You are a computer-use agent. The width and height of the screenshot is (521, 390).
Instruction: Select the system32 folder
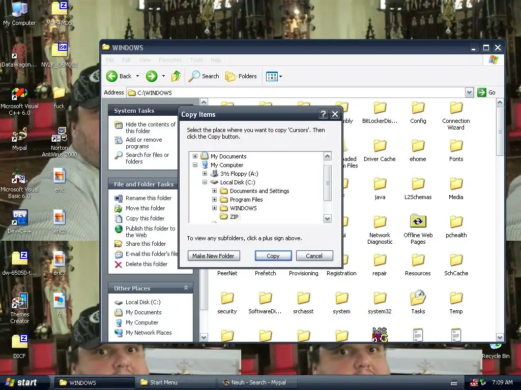point(380,302)
